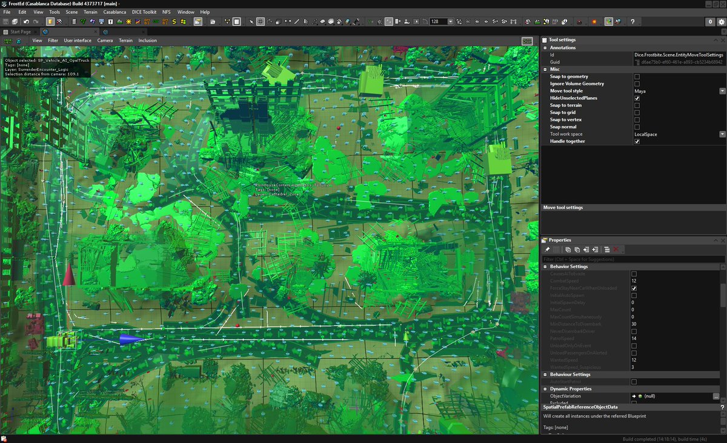Enable the Snap to terrain checkbox
Screen dimensions: 727x443
point(637,105)
